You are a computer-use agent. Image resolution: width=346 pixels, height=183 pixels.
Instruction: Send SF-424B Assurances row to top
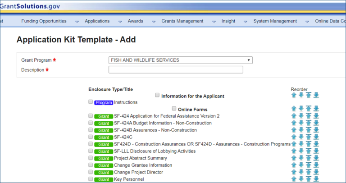pyautogui.click(x=309, y=130)
